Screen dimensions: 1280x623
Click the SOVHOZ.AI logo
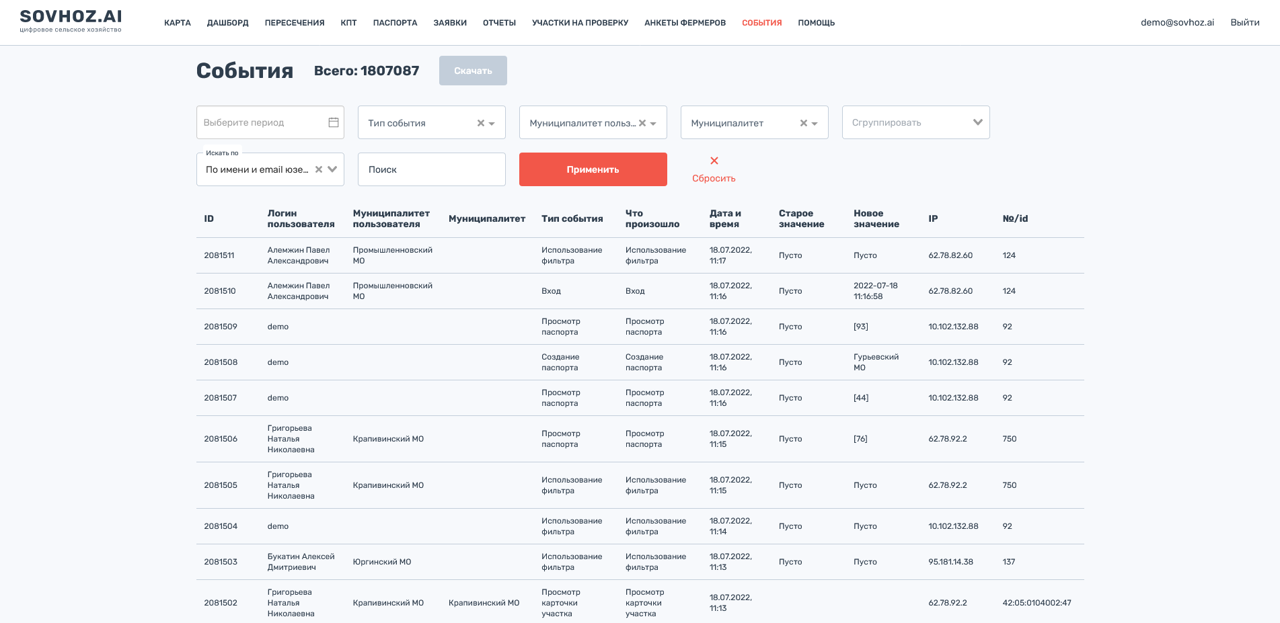point(71,21)
